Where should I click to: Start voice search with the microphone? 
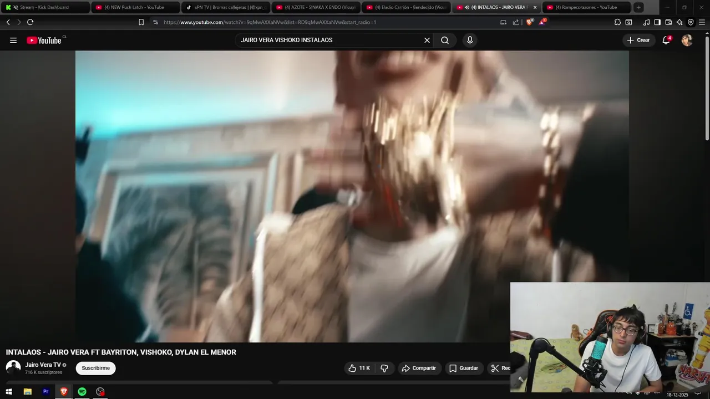(470, 40)
